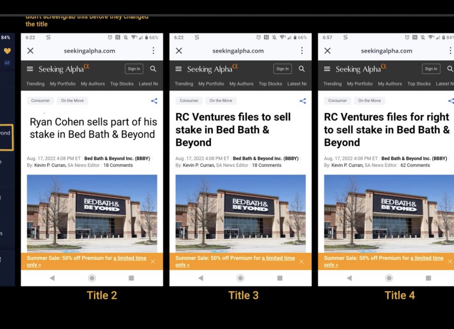Select On the Move tag in Title 4 screenshot
The width and height of the screenshot is (454, 329).
[x=370, y=101]
